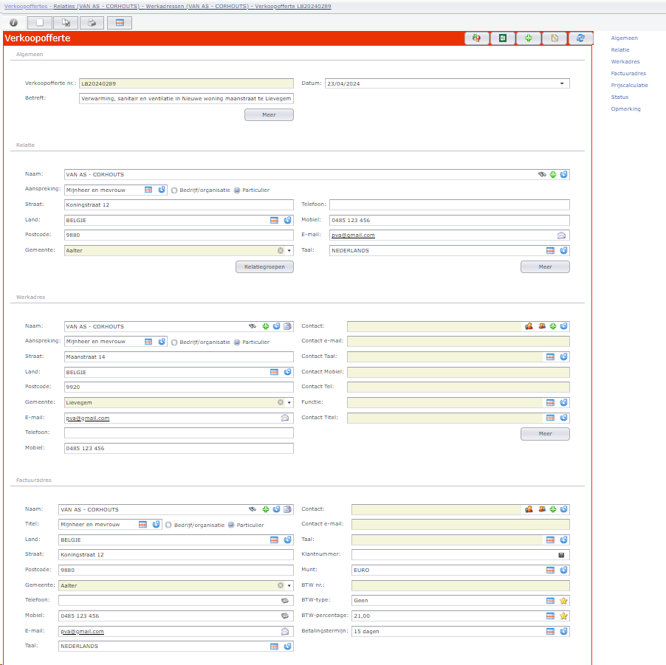Jump to Algemeen in the right sidebar

[624, 38]
